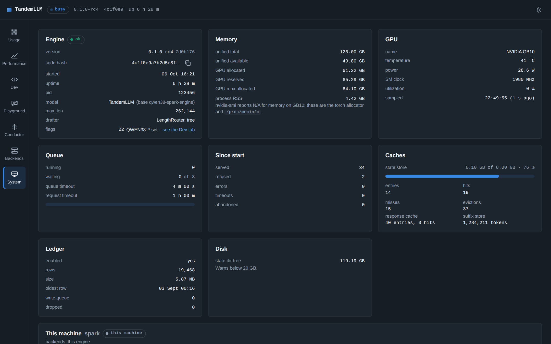Click the header uptime 'up 6 h 28 m'

click(144, 9)
